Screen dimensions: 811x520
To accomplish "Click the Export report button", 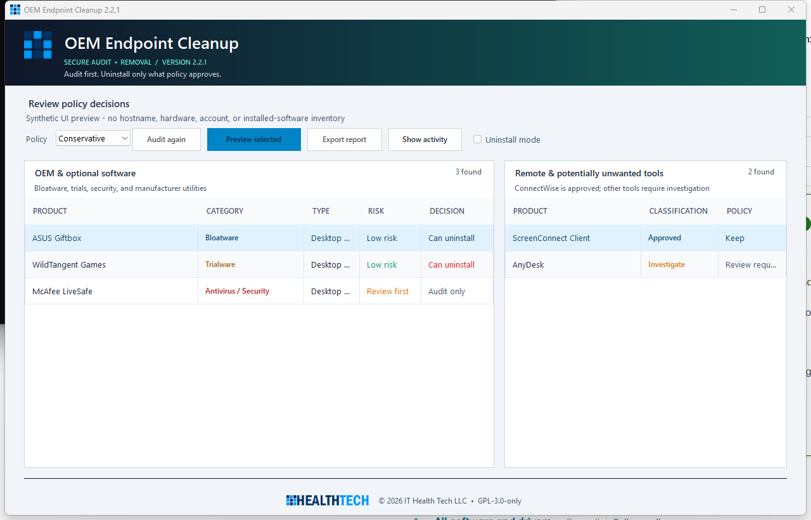I will [345, 140].
